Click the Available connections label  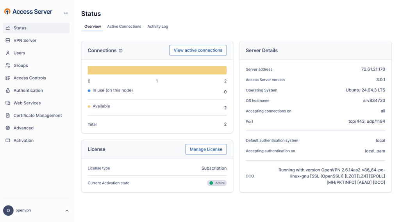(x=101, y=106)
